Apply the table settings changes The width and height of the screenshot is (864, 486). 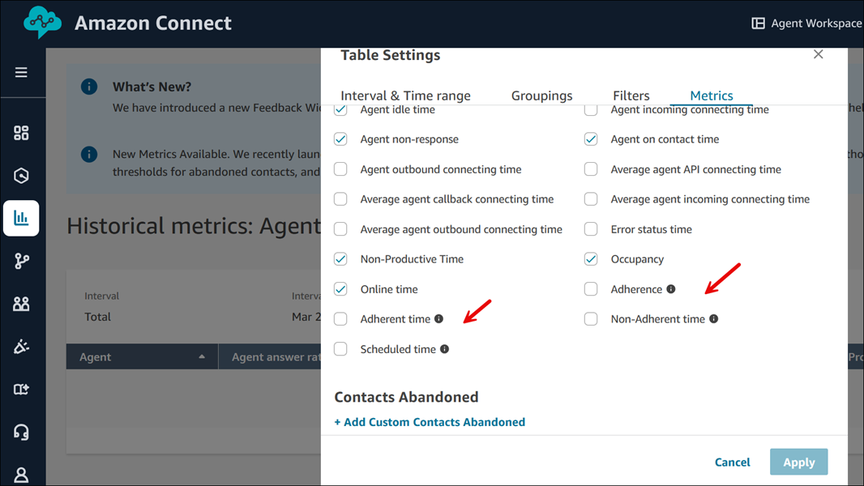(798, 462)
